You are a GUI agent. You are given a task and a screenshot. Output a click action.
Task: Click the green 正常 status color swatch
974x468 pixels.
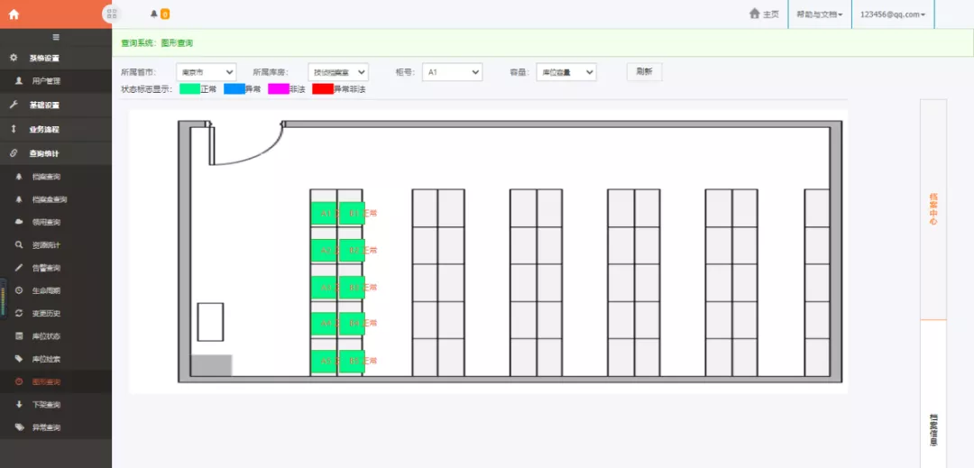[x=189, y=89]
